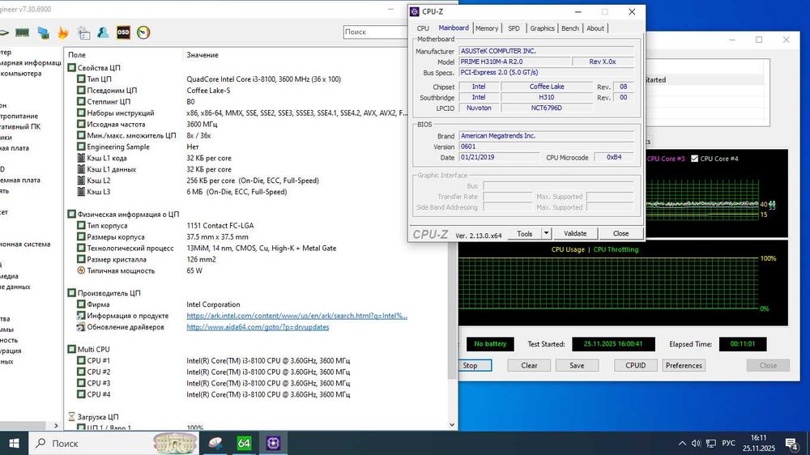The width and height of the screenshot is (810, 455).
Task: Open the About tab in CPU-Z
Action: [x=595, y=28]
